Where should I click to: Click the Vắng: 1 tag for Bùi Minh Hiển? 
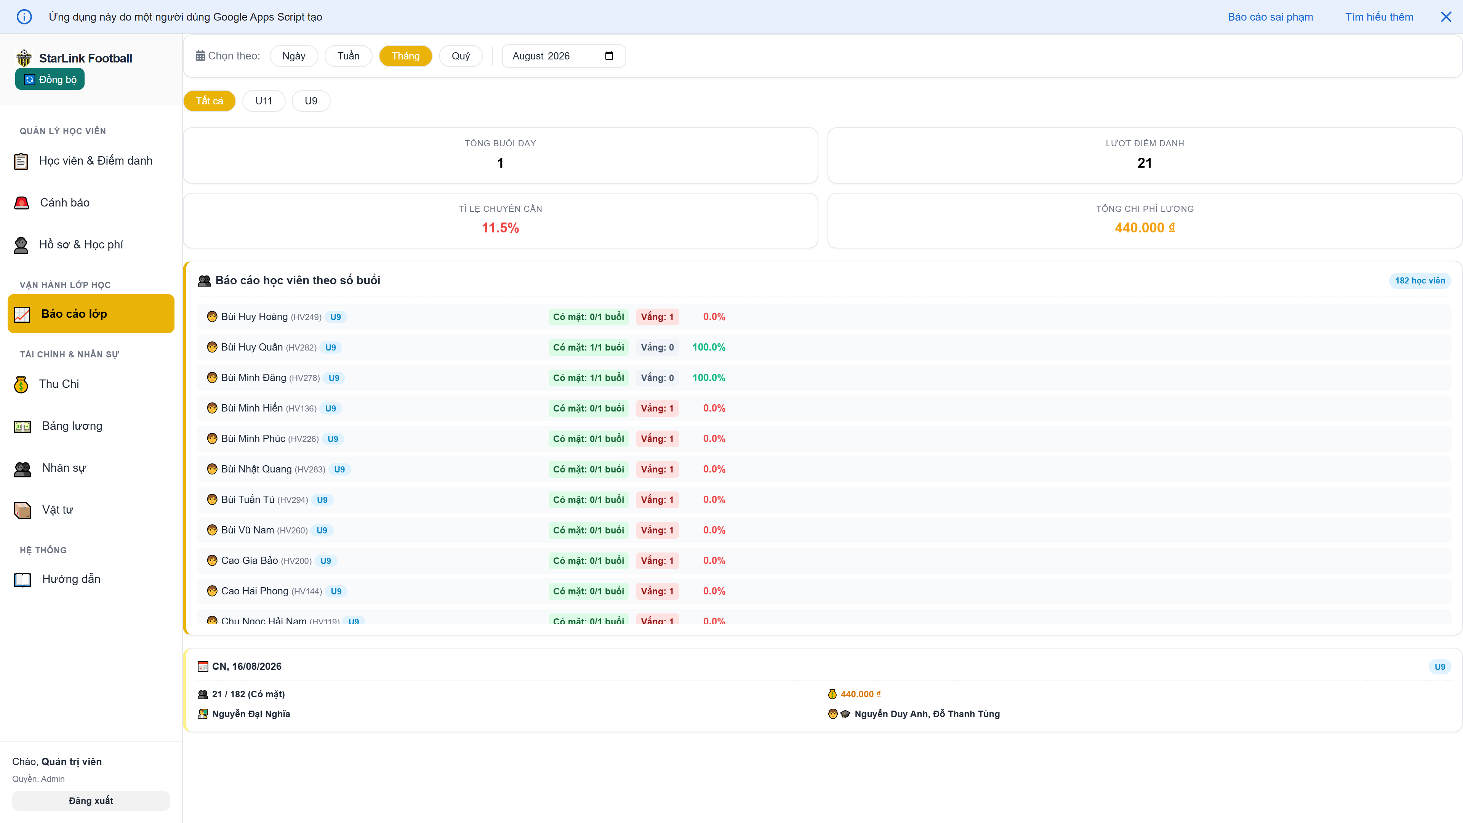coord(657,408)
